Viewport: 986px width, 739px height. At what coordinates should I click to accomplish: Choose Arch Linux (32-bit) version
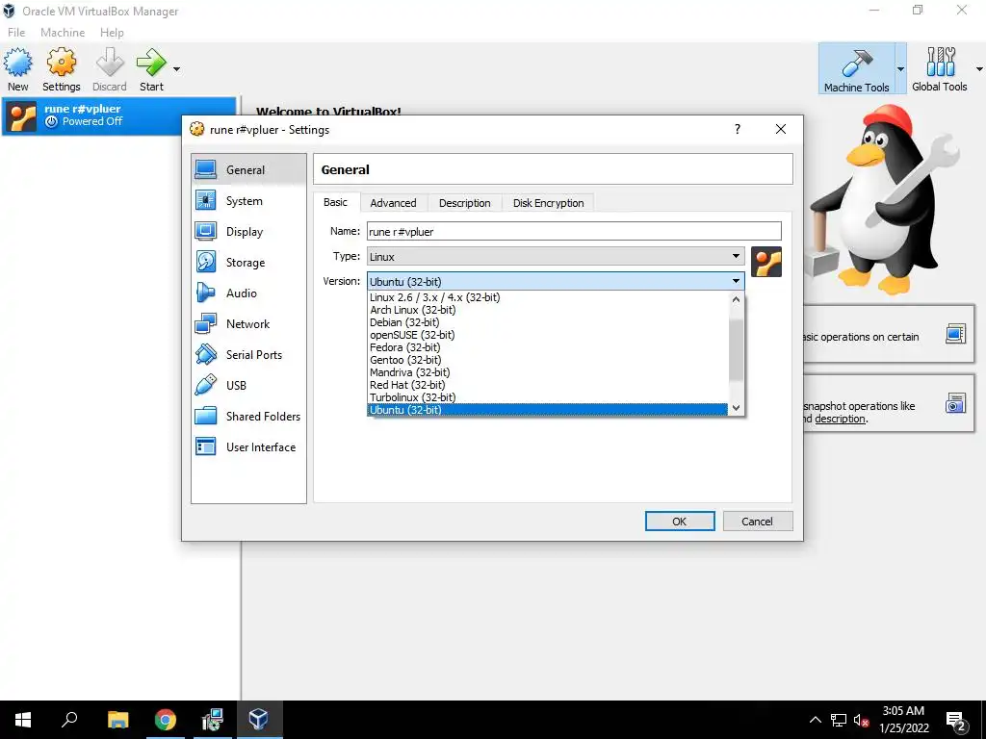tap(547, 310)
